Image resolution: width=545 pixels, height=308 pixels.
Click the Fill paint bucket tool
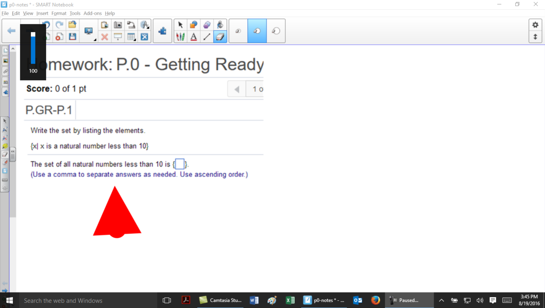point(220,25)
